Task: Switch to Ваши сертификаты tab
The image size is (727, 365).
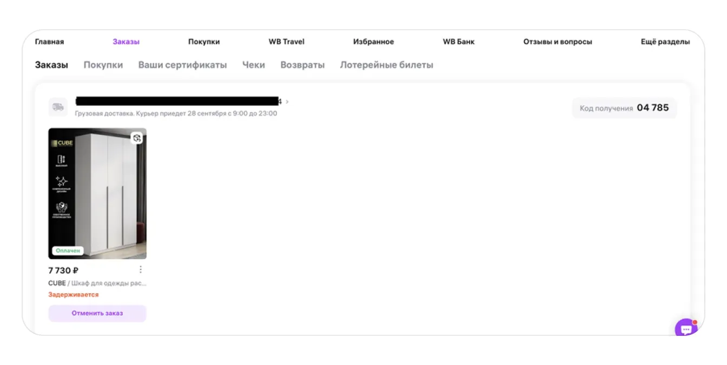Action: coord(182,65)
